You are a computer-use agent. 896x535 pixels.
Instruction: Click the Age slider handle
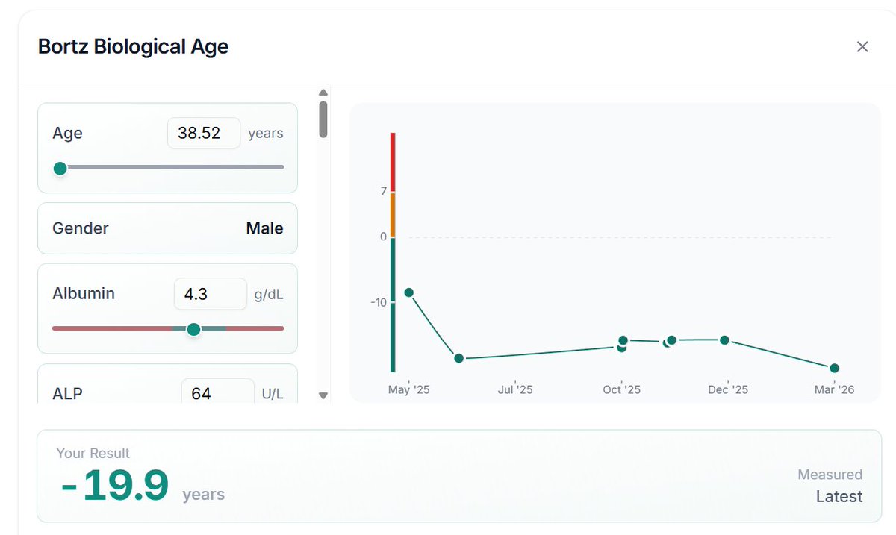tap(60, 168)
